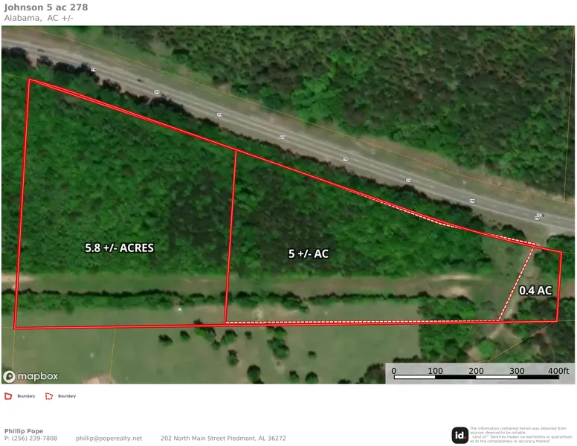577x446 pixels.
Task: Click the dashed red Boundary legend icon
Action: coord(49,396)
